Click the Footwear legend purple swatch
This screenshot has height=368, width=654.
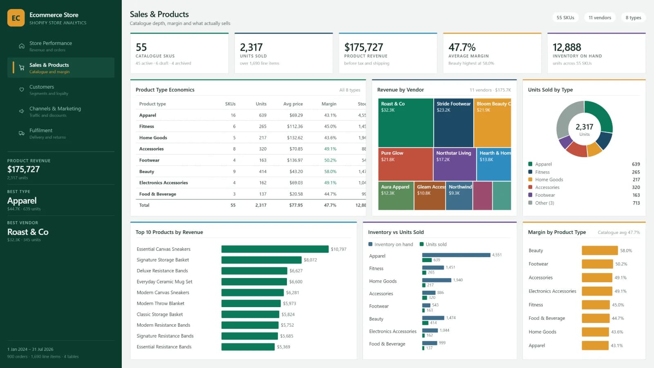530,195
